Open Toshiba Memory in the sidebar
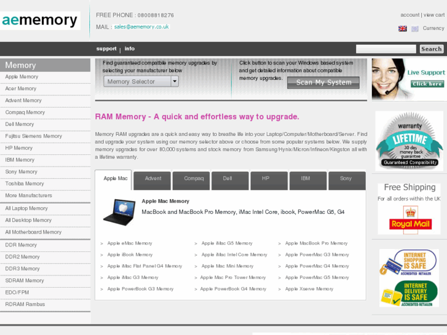The image size is (447, 335). click(x=25, y=184)
